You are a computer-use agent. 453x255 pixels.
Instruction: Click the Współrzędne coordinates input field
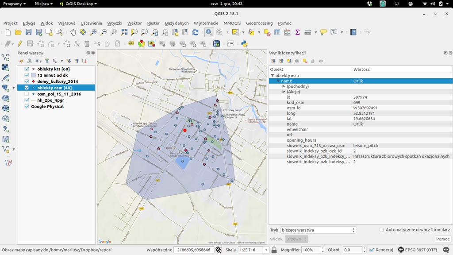194,250
